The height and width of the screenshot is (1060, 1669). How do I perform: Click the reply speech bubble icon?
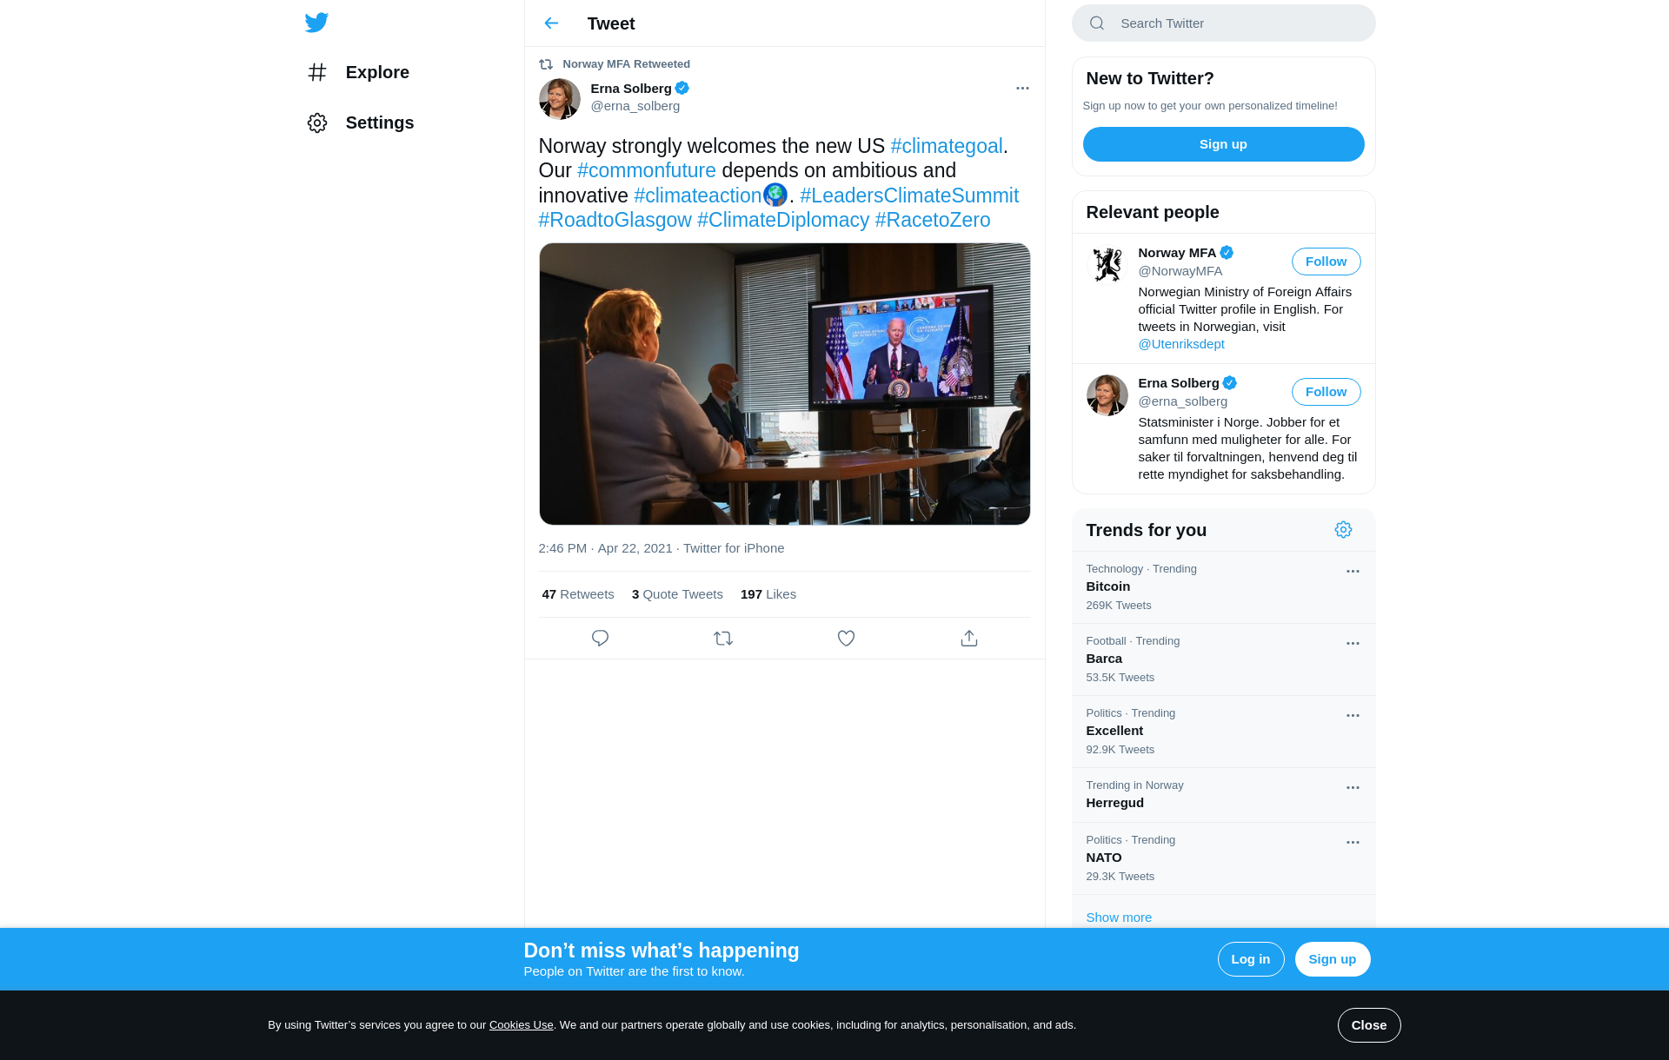click(600, 639)
